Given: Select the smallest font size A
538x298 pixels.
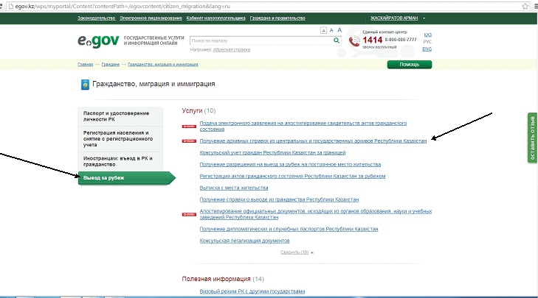Looking at the screenshot, I should point(323,31).
